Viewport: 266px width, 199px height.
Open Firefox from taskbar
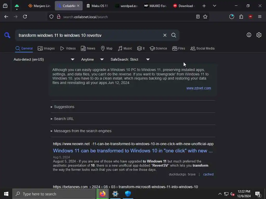tap(102, 194)
